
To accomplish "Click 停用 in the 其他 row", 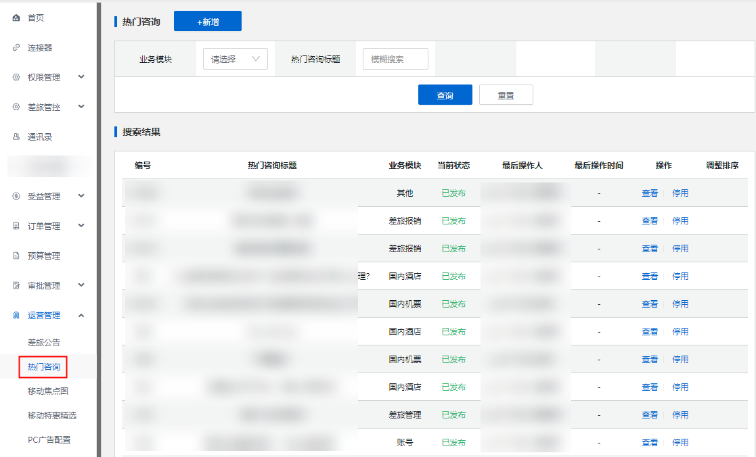I will (x=680, y=193).
